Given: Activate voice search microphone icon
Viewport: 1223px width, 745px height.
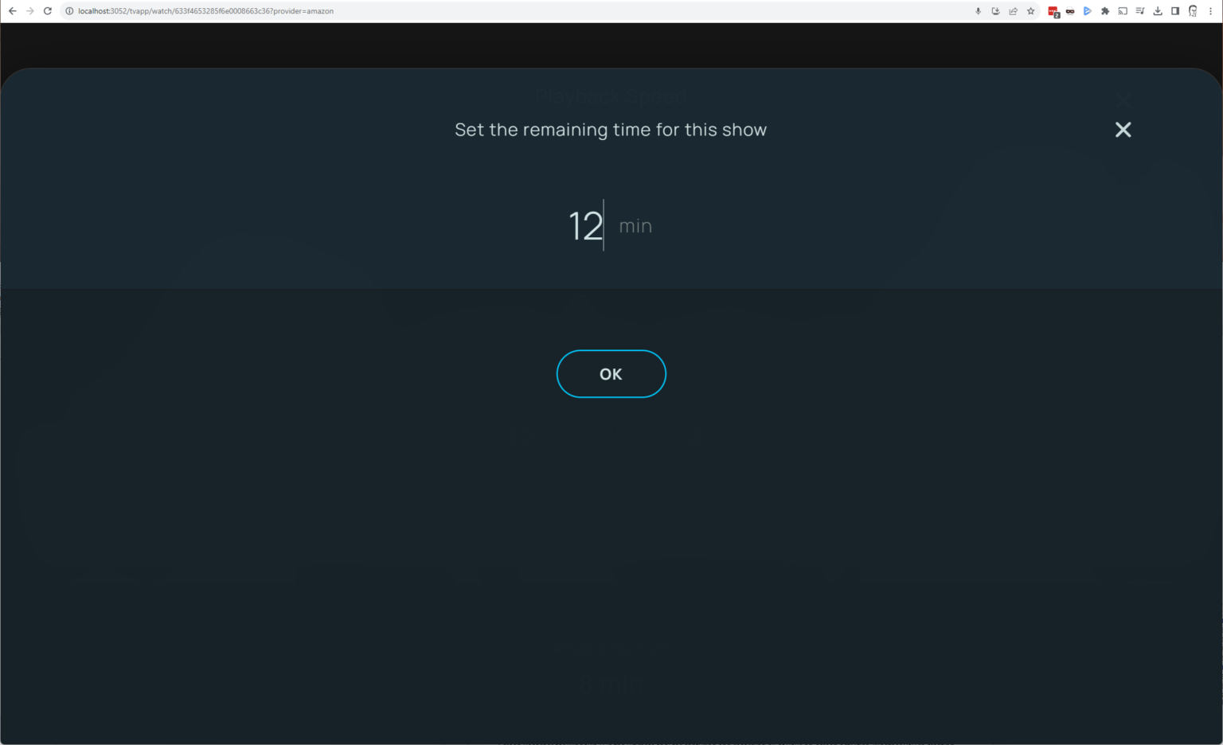Looking at the screenshot, I should click(x=978, y=11).
